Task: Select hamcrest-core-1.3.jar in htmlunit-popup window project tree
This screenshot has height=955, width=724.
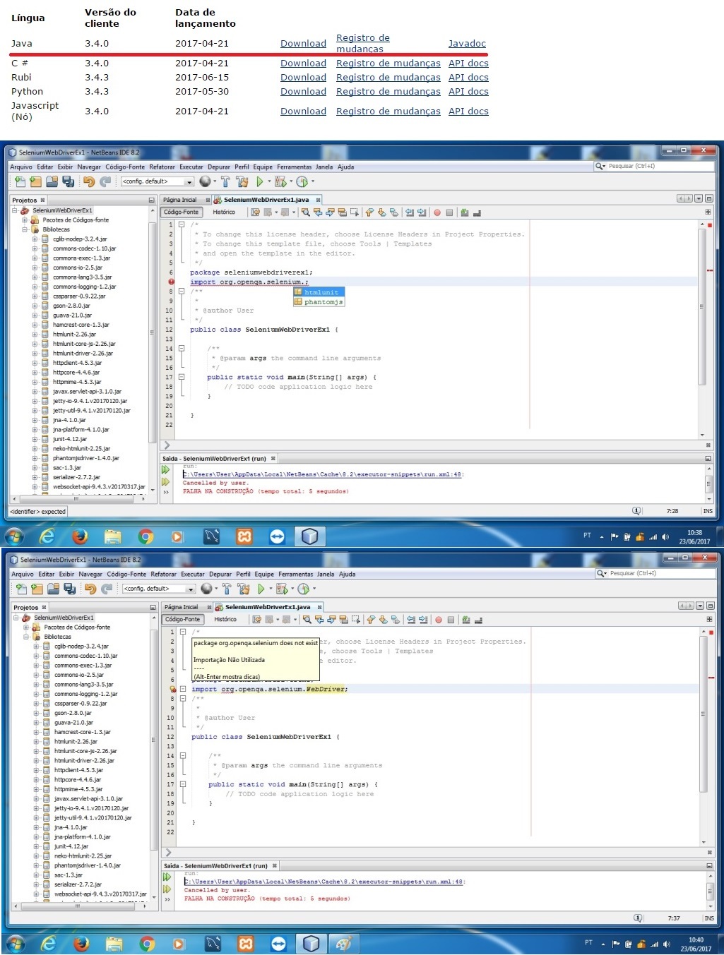Action: coord(81,325)
